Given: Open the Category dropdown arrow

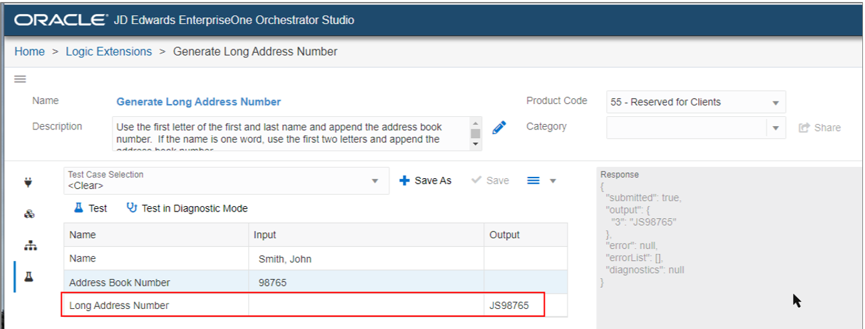Looking at the screenshot, I should tap(776, 127).
